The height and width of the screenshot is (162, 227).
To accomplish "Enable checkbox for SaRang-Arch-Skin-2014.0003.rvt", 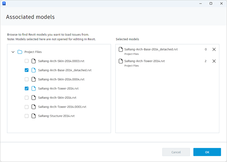I will [27, 61].
